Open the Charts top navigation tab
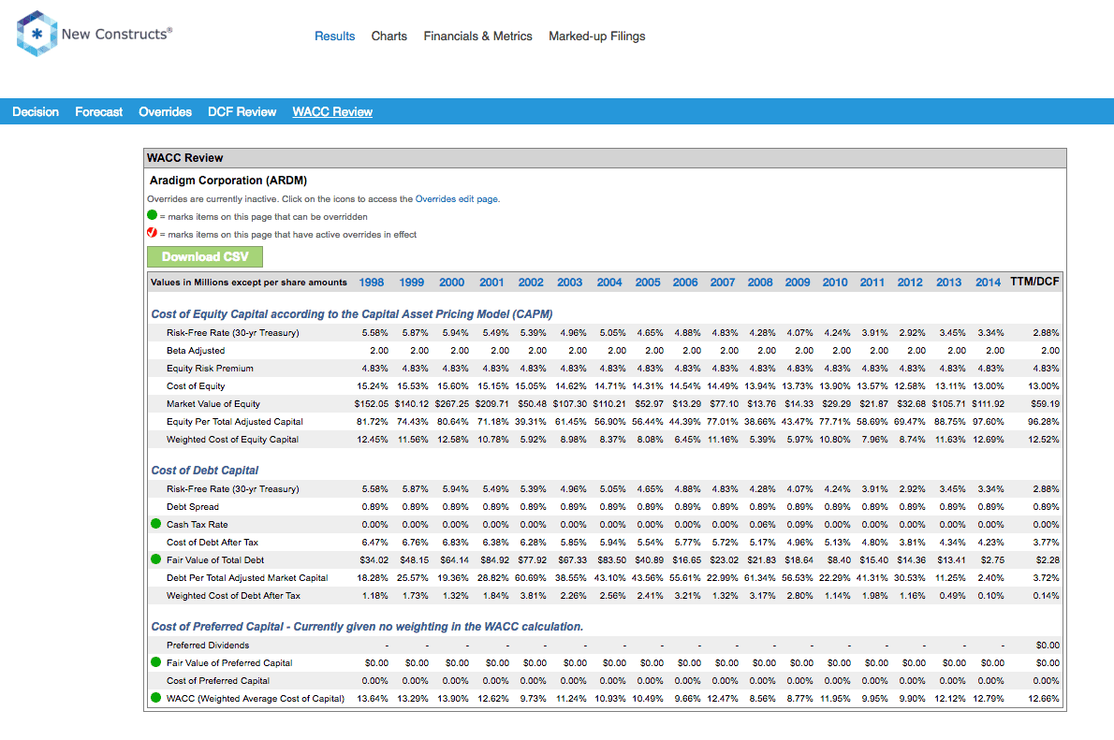 (389, 36)
